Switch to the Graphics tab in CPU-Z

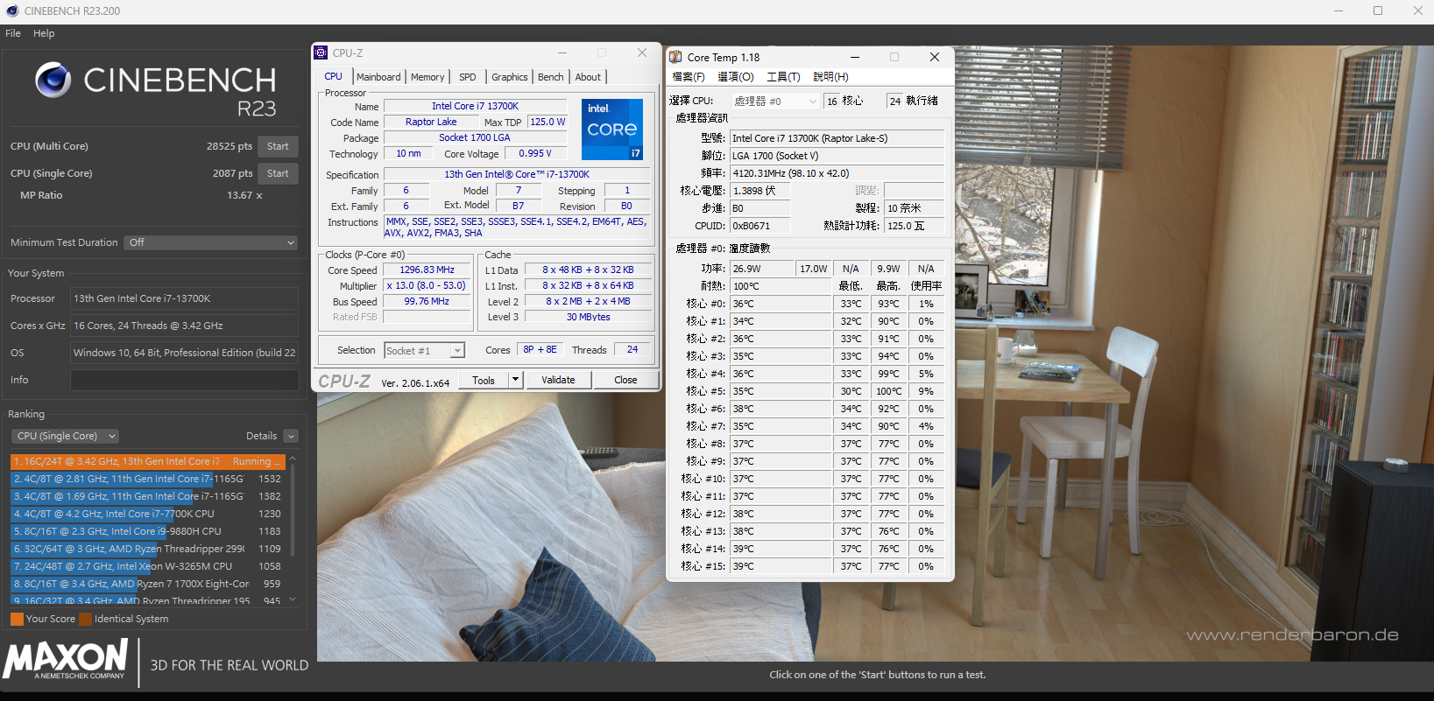pos(509,77)
